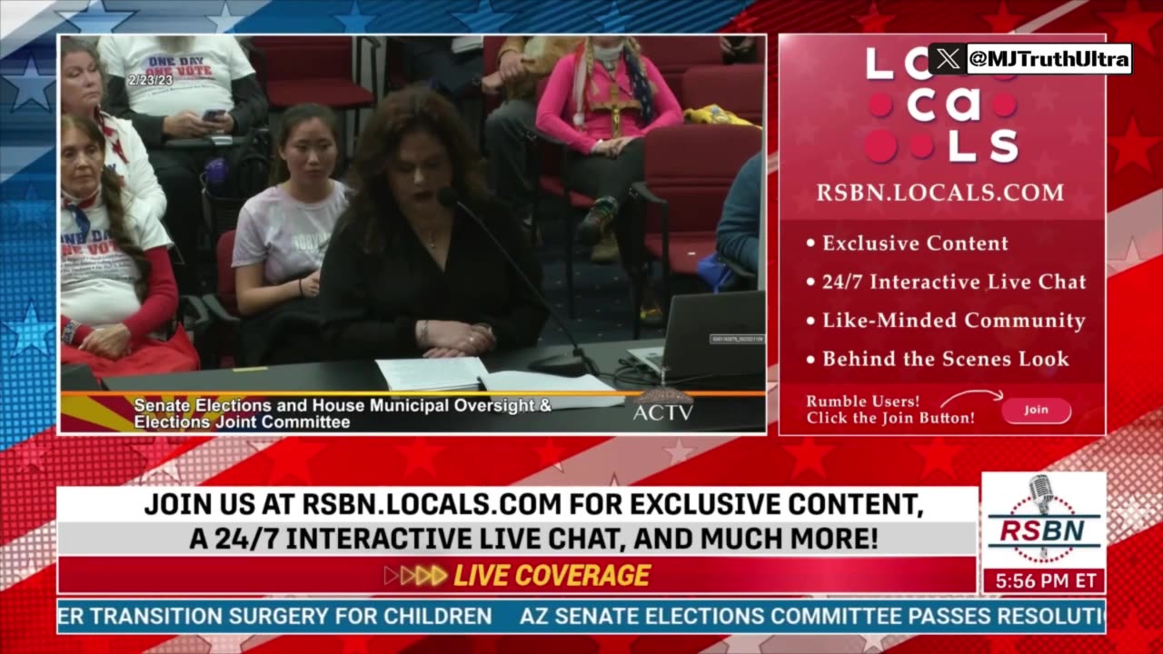Click the curved arrow pointing to Join
Viewport: 1163px width, 654px height.
971,398
